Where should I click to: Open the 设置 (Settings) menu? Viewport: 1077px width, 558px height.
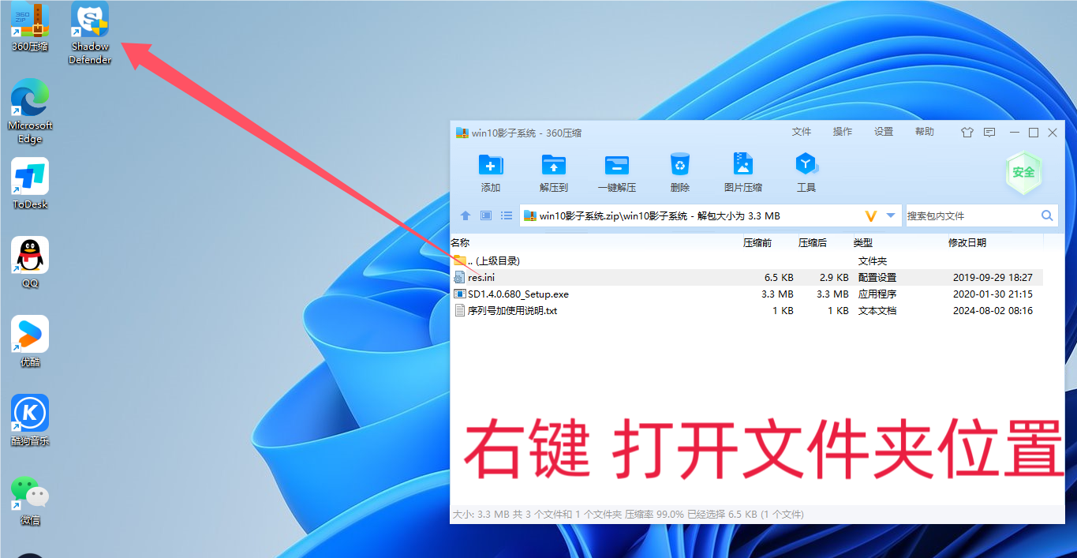(884, 132)
